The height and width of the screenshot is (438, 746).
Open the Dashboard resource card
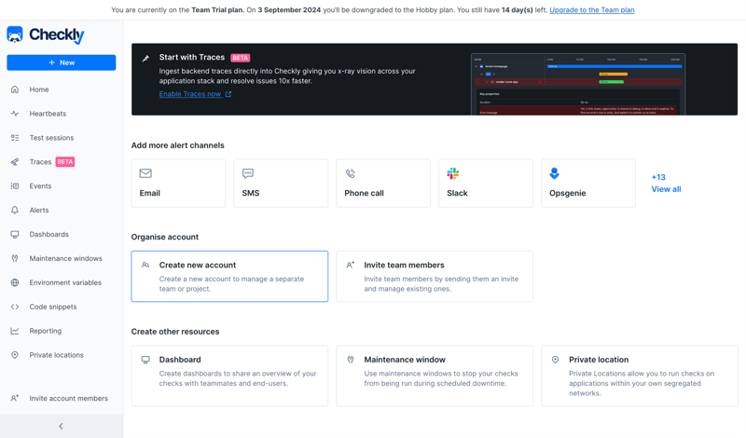[229, 376]
